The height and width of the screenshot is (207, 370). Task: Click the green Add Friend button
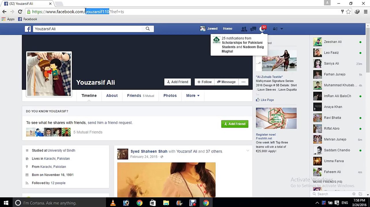pos(235,124)
